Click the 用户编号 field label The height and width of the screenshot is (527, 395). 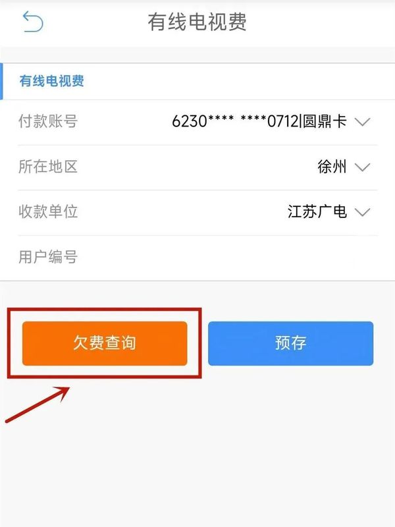[x=48, y=257]
